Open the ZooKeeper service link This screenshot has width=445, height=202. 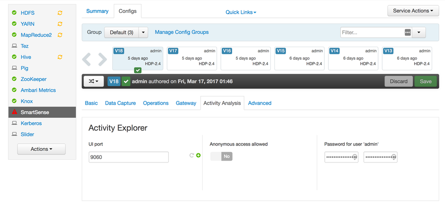point(33,79)
